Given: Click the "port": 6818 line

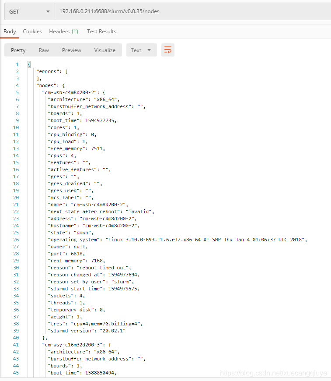Looking at the screenshot, I should click(x=66, y=254).
